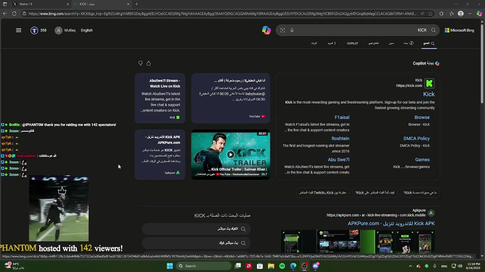Open File Explorer from the taskbar
Image resolution: width=485 pixels, height=272 pixels.
[x=271, y=266]
